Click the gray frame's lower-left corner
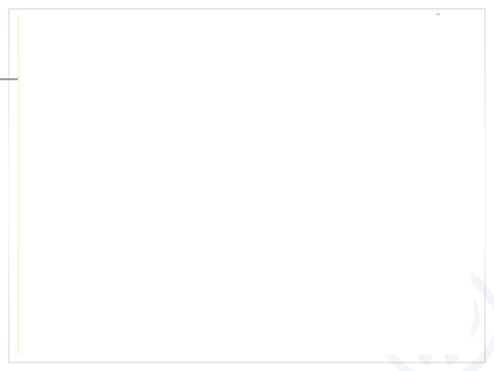The height and width of the screenshot is (371, 494). click(9, 362)
